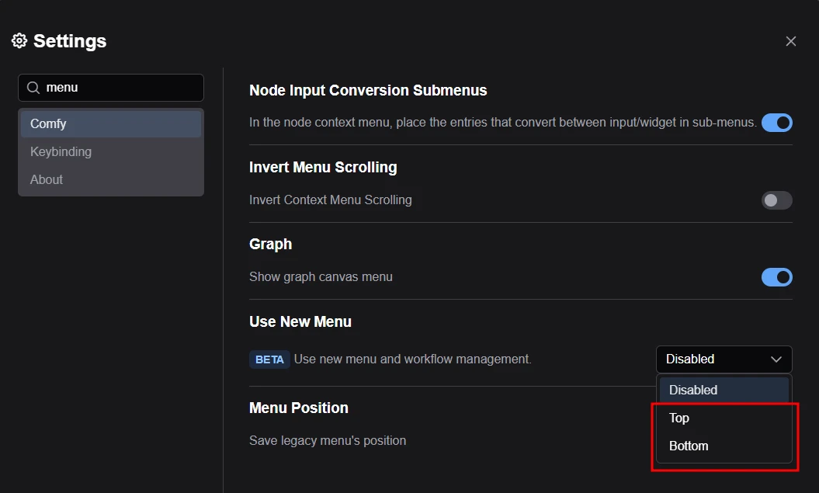819x493 pixels.
Task: Click the Use New Menu combo box showing Disabled
Action: pos(714,359)
